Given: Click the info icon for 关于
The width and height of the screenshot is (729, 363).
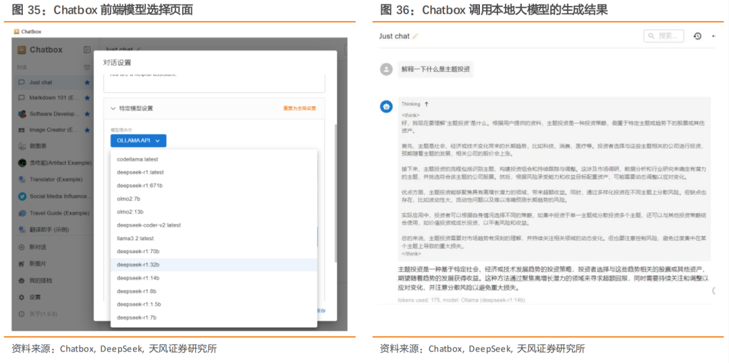Looking at the screenshot, I should [22, 314].
